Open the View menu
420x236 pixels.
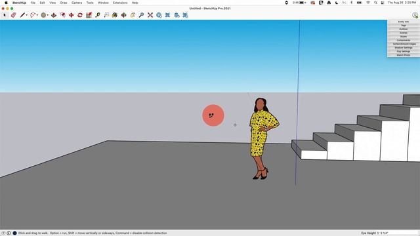pyautogui.click(x=52, y=3)
